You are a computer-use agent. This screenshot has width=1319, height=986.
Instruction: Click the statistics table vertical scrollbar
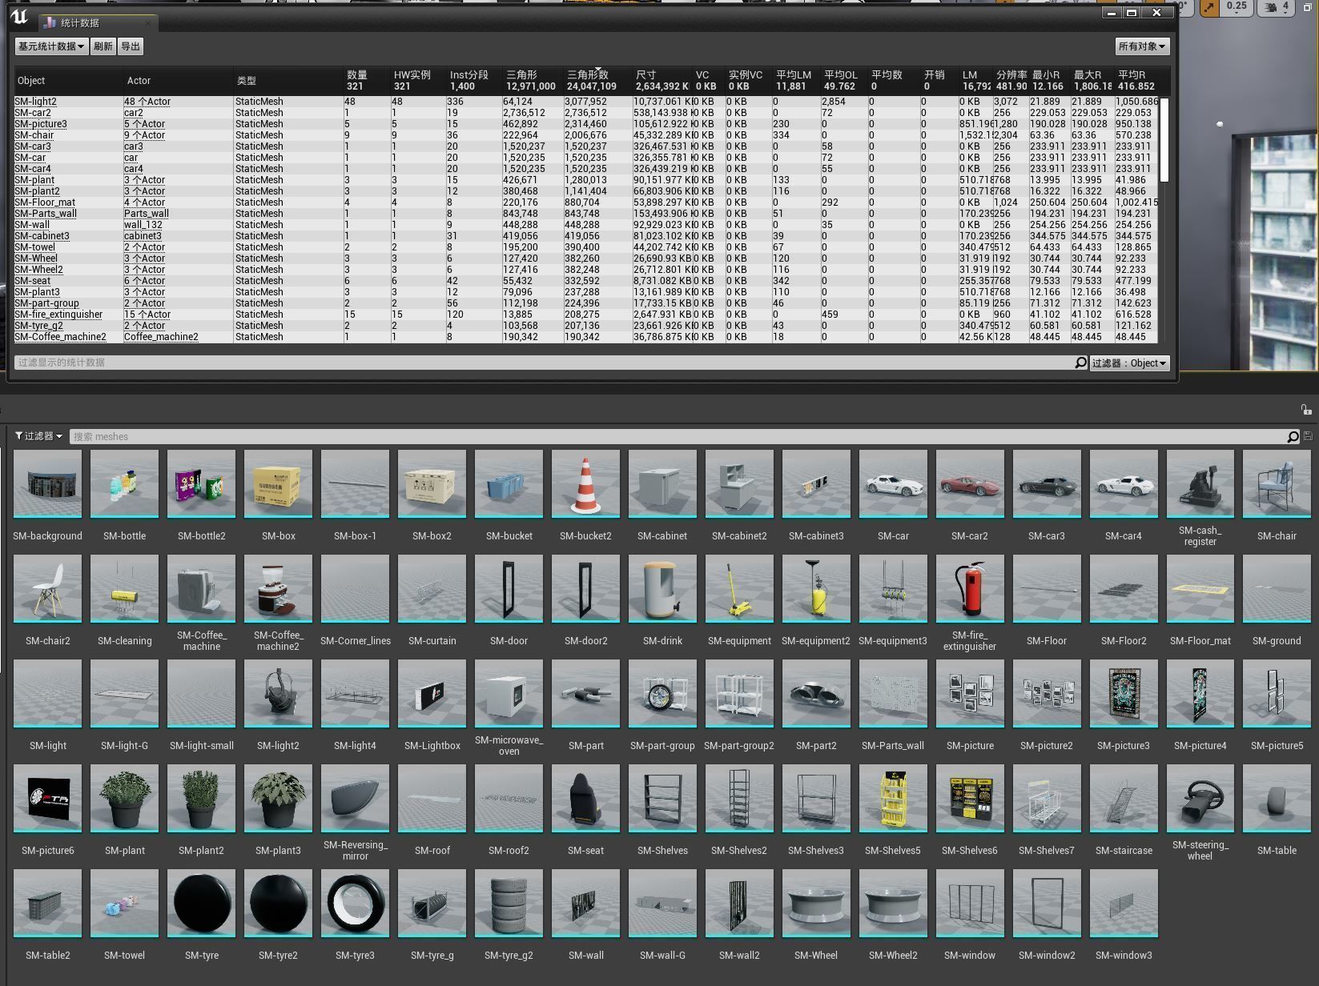tap(1164, 140)
